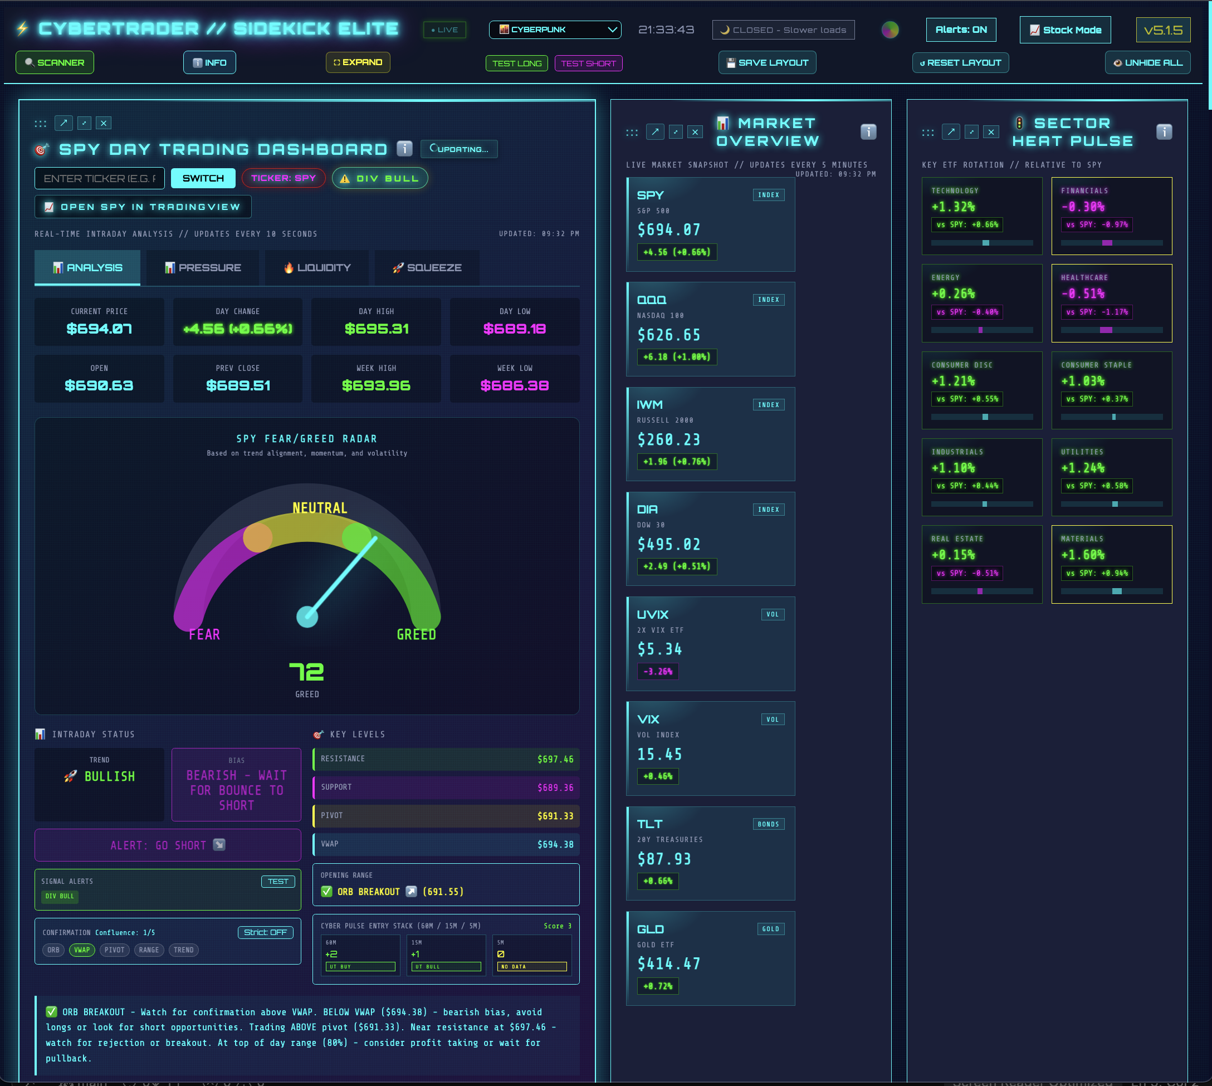The image size is (1212, 1086).
Task: Uncheck the ORB BREAKOUT opening range checkbox
Action: 326,892
